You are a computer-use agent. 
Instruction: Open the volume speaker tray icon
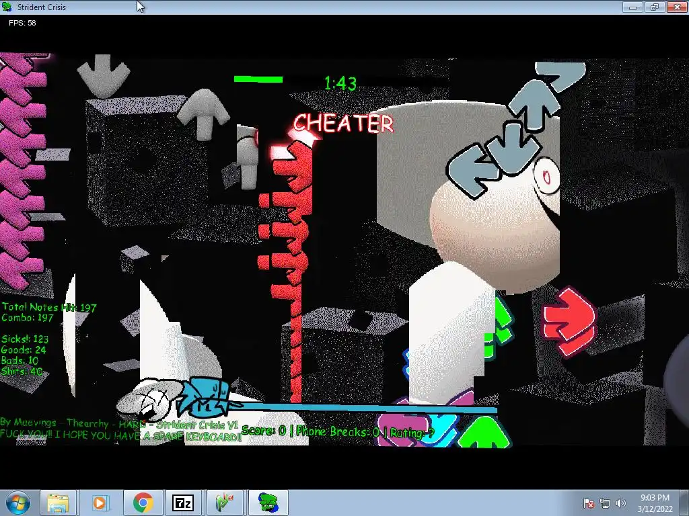pos(620,503)
